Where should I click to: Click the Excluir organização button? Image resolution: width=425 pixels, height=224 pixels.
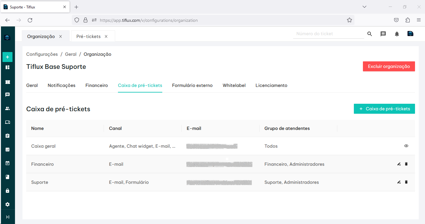(x=388, y=66)
